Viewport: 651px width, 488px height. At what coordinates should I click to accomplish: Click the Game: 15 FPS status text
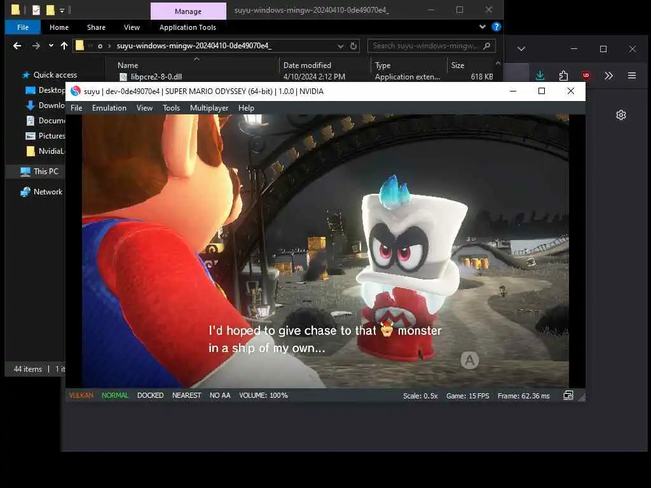coord(467,396)
